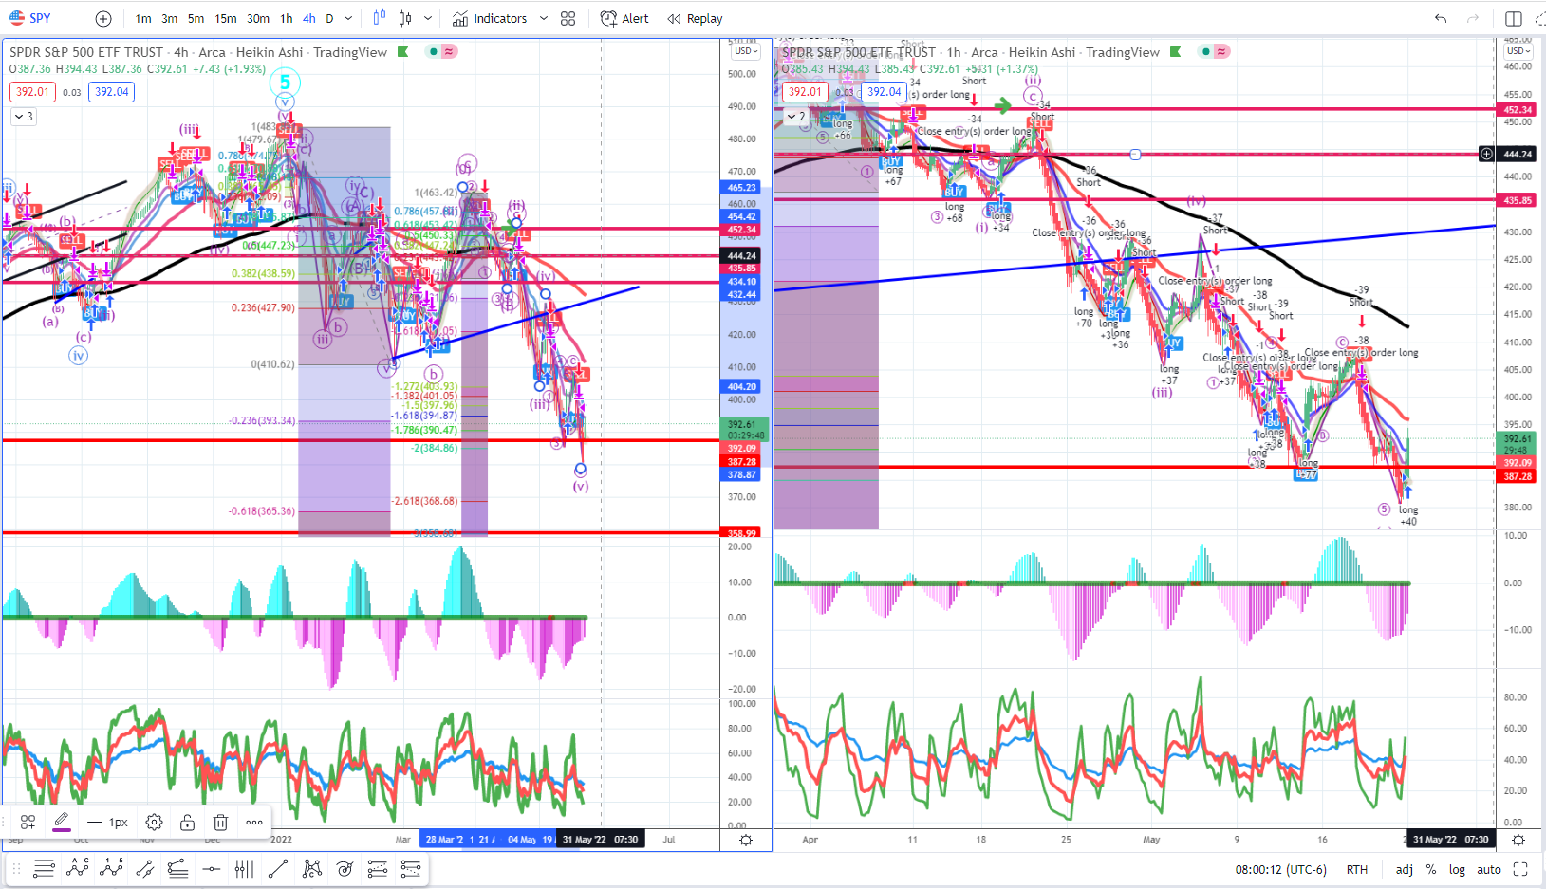Enter fullscreen mode with the corner-brackets icon
Viewport: 1546px width, 889px height.
pos(1520,869)
